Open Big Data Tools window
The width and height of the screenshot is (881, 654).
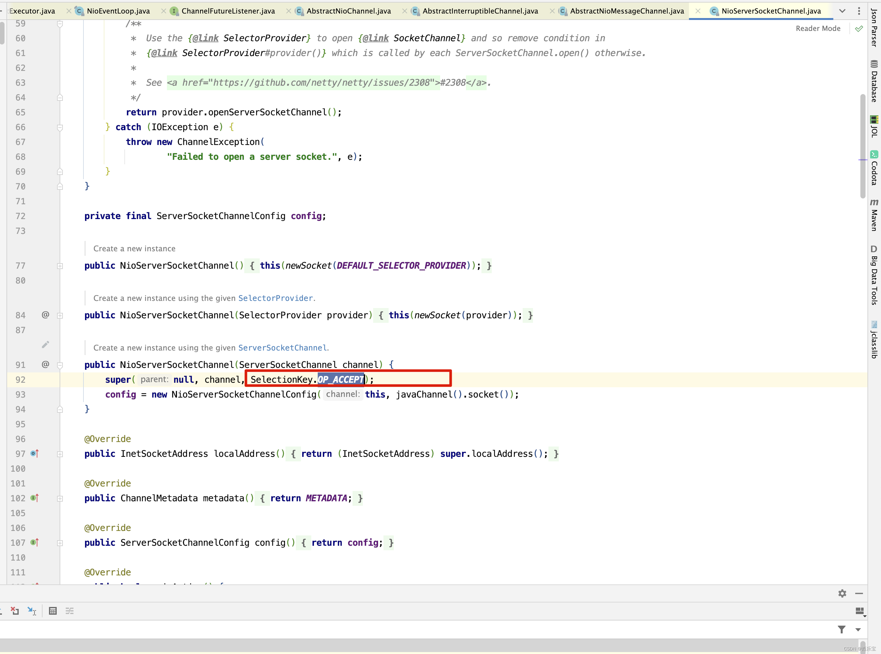[x=874, y=275]
